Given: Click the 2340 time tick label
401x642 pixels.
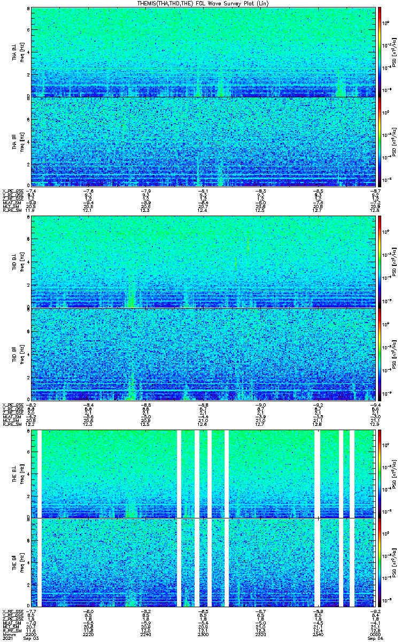Looking at the screenshot, I should (x=319, y=635).
